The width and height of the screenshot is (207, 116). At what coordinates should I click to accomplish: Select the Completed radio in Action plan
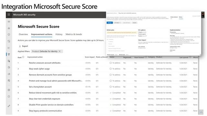[107, 39]
